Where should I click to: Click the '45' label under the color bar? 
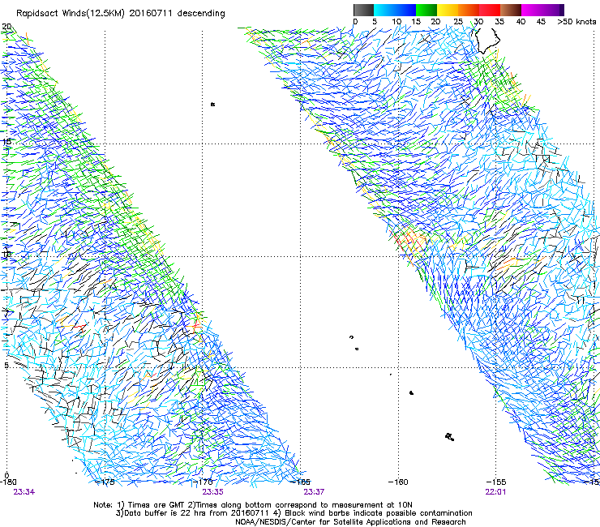541,22
